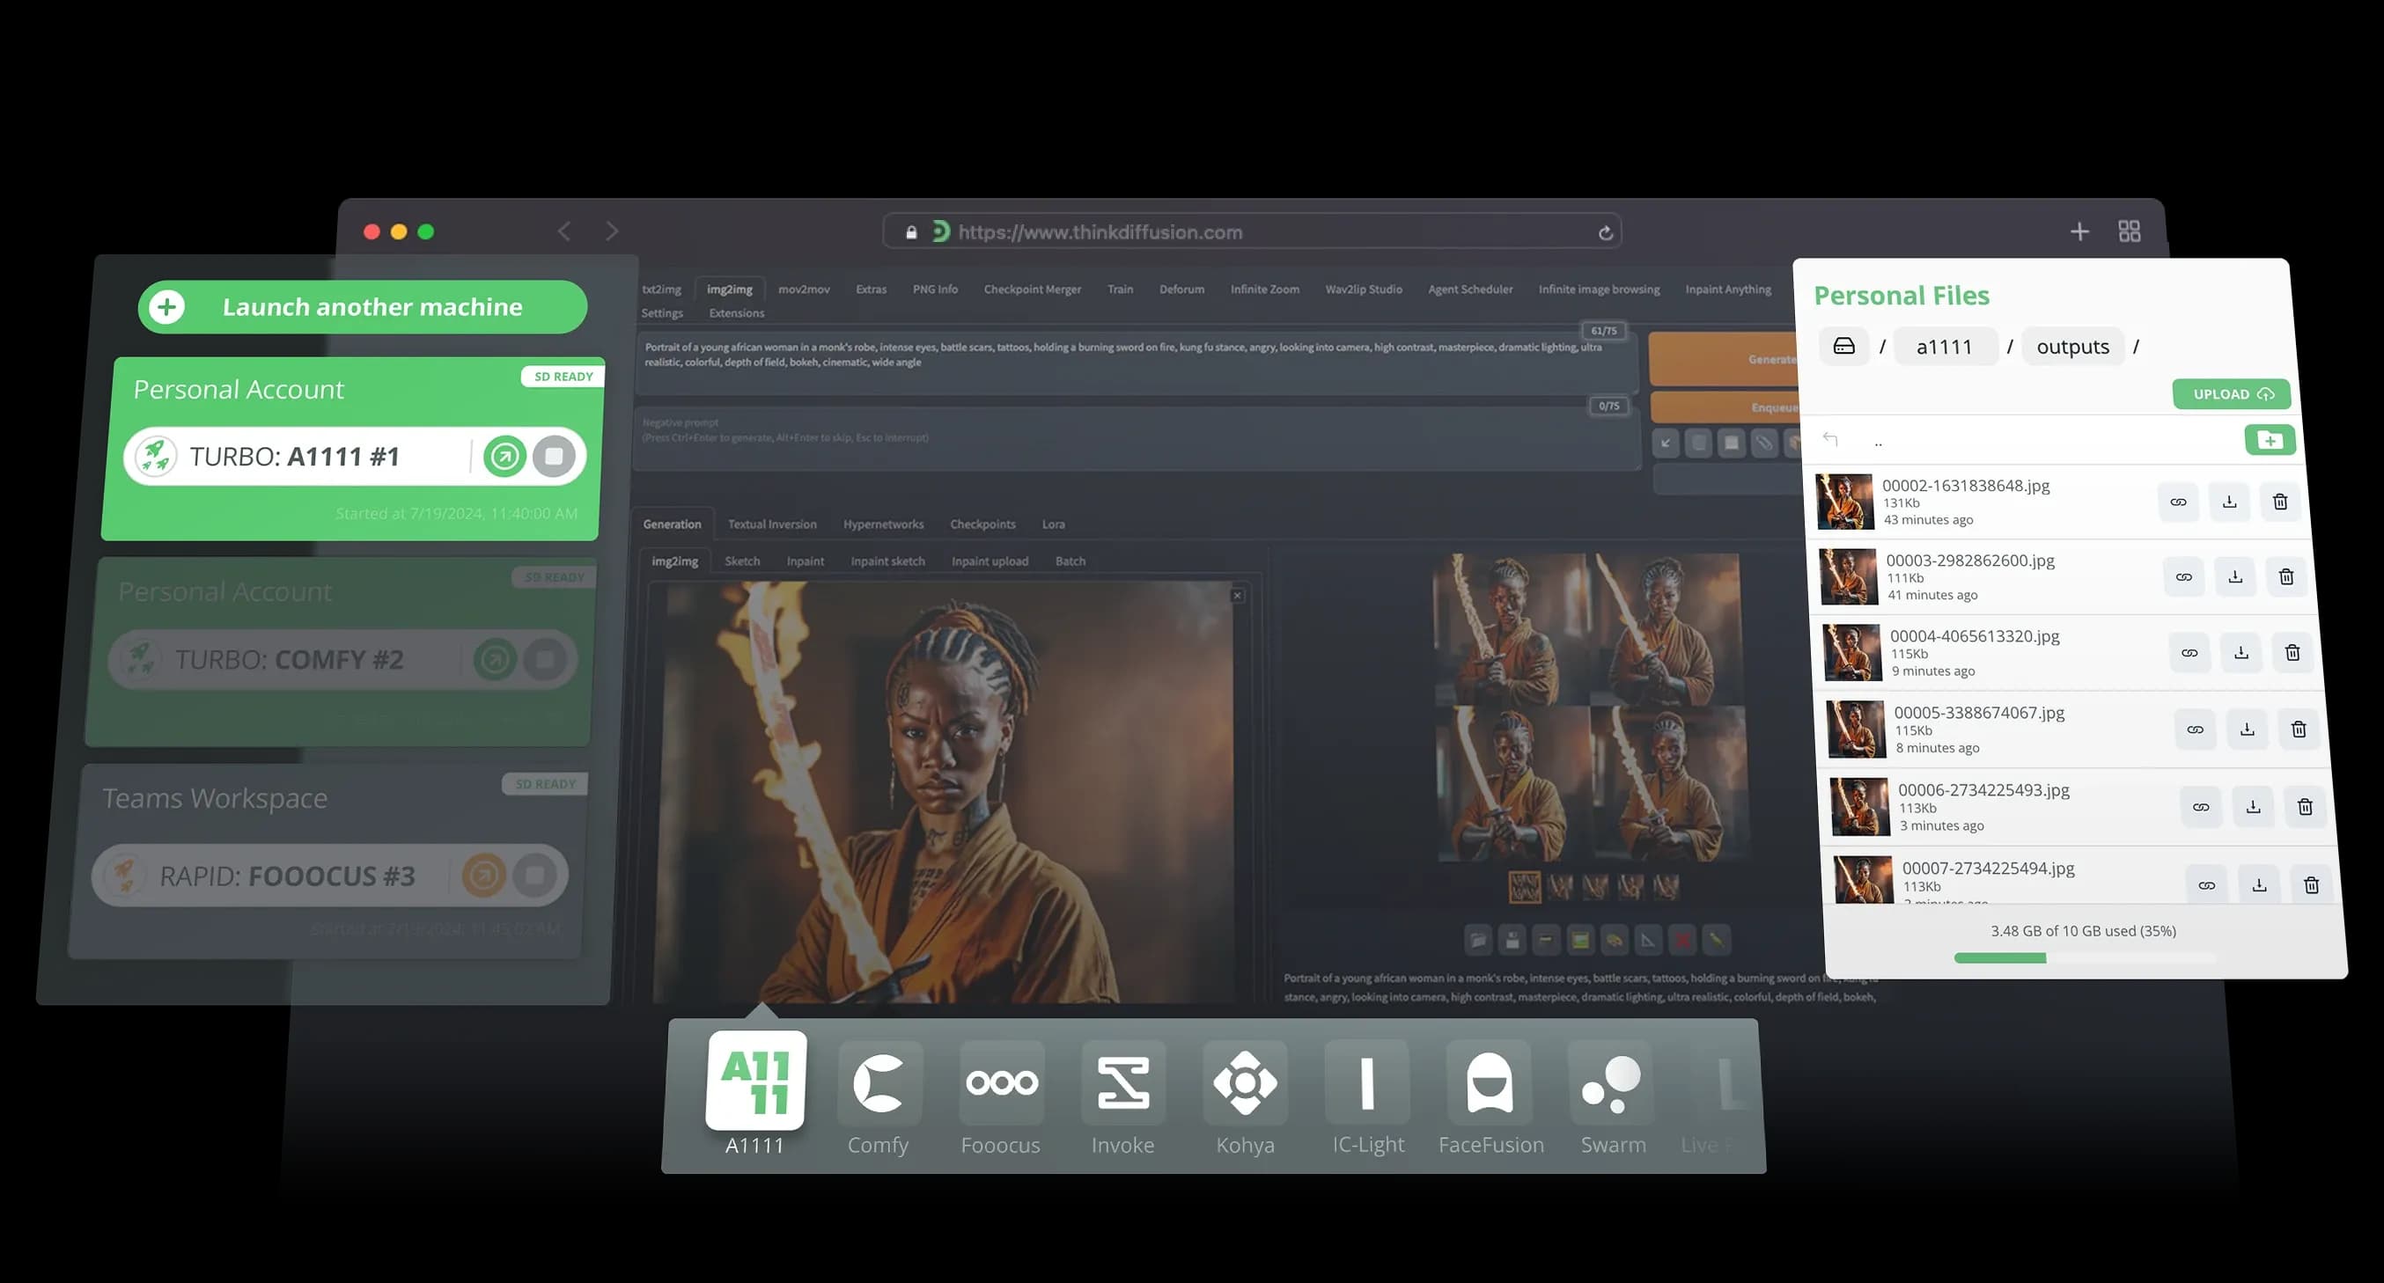Select the IC-Light app icon
2384x1283 pixels.
[1368, 1082]
